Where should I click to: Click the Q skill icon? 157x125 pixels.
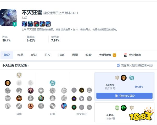point(30,24)
